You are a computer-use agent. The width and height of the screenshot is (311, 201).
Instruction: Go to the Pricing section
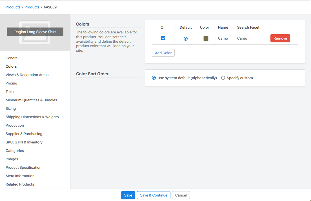(x=11, y=83)
